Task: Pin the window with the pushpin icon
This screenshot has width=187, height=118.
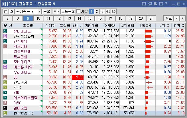Action: point(155,4)
